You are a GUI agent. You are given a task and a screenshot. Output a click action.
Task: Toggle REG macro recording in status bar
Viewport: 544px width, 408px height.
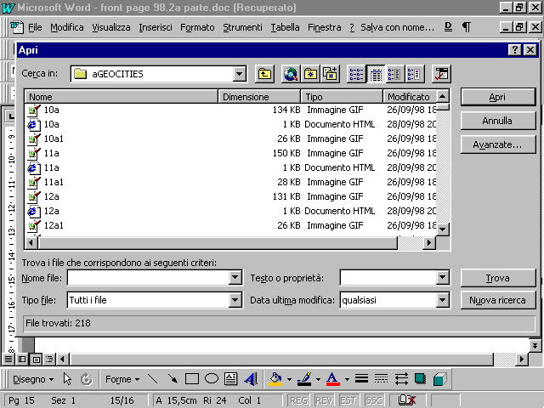298,400
